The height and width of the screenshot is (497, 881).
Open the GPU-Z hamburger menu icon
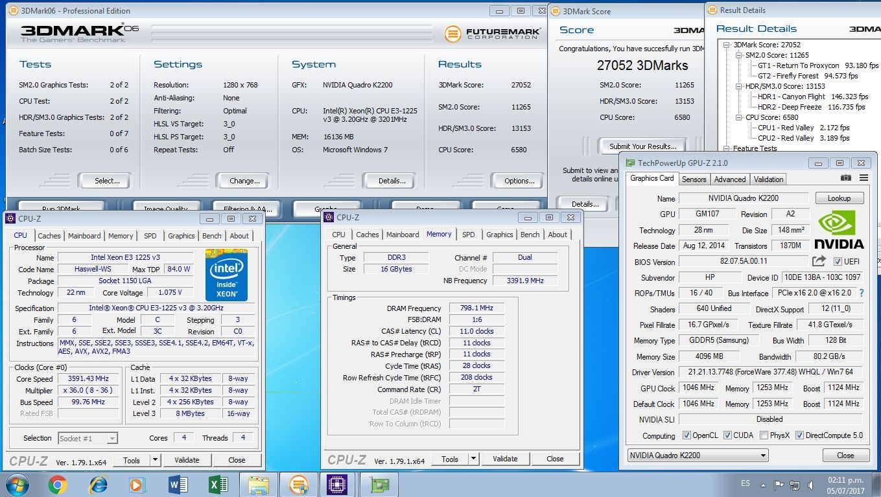pyautogui.click(x=863, y=178)
